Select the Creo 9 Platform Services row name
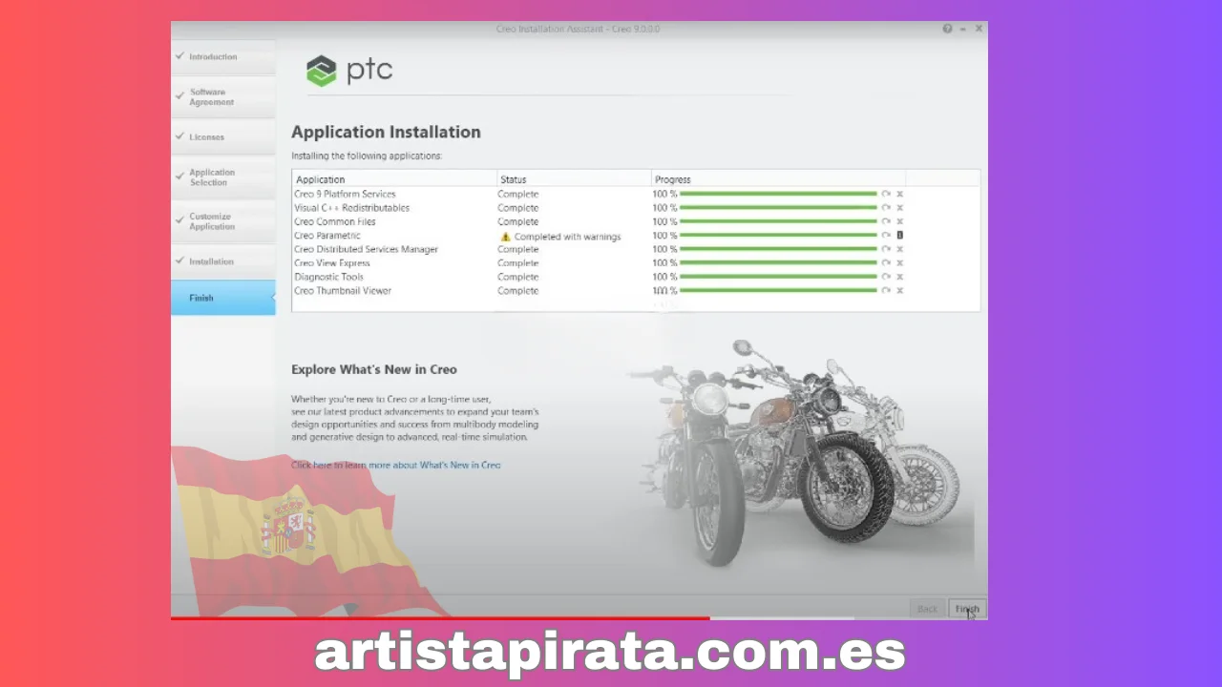The image size is (1222, 687). 345,194
